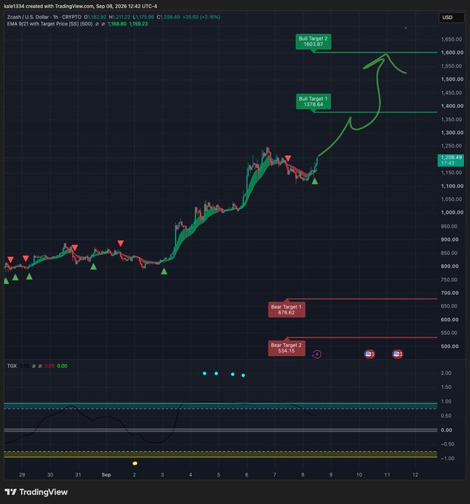Click the red sell triangle near Sep 7 peak
This screenshot has height=504, width=470.
coord(288,159)
